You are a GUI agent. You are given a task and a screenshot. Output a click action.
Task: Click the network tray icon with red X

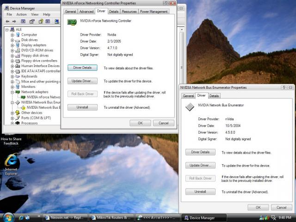(273, 218)
